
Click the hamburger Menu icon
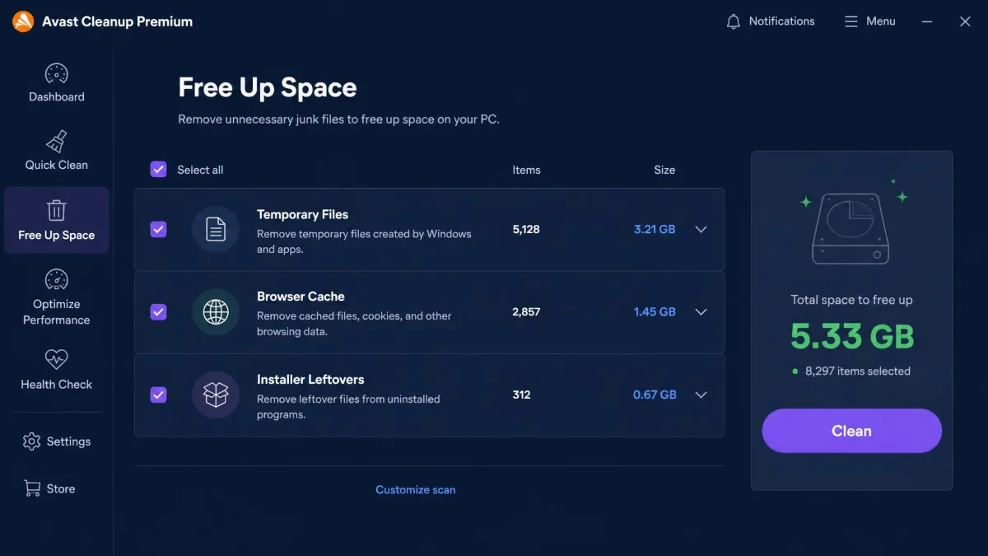(851, 21)
